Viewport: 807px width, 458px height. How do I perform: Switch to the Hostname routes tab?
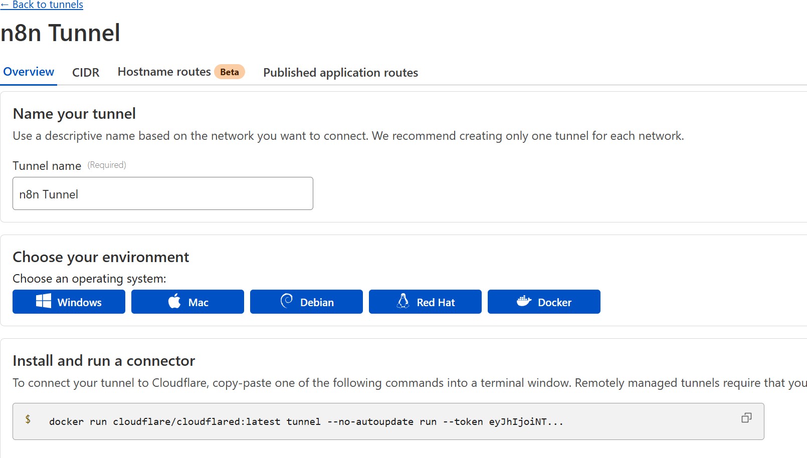pyautogui.click(x=163, y=72)
